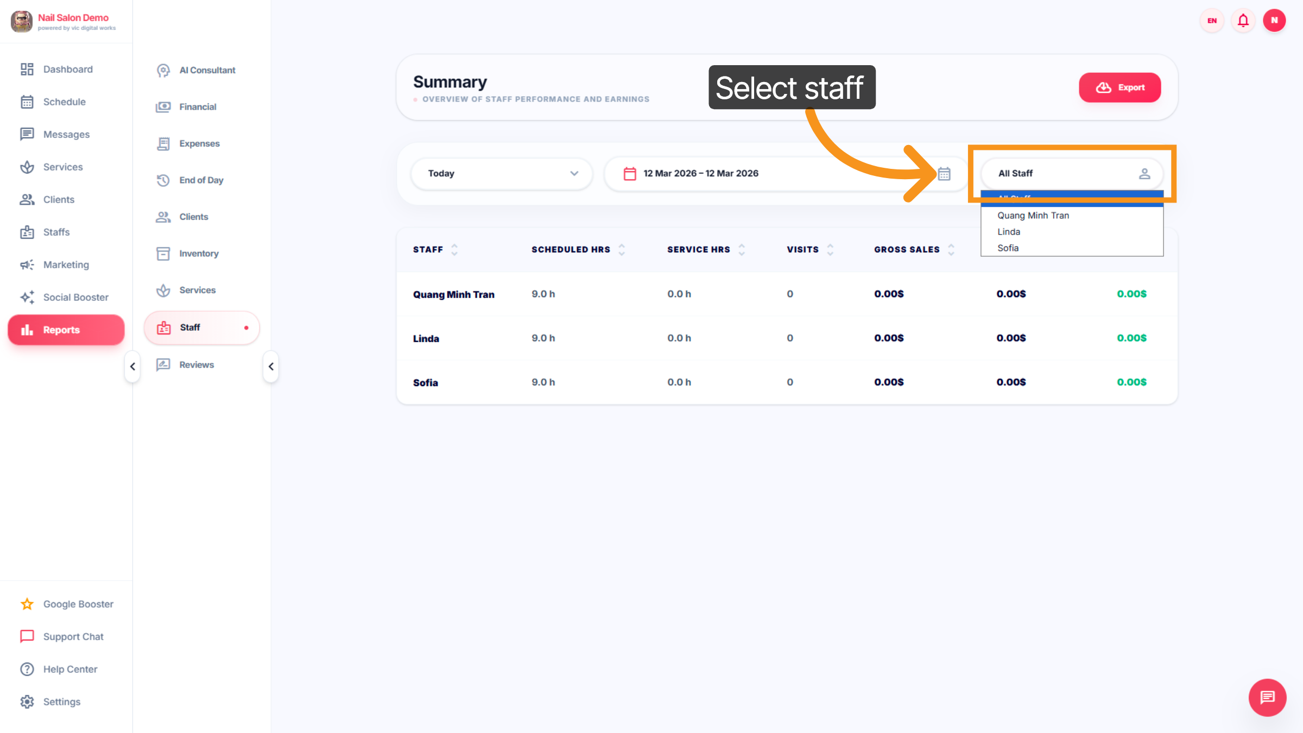1303x733 pixels.
Task: Open the Reviews report section
Action: 197,364
